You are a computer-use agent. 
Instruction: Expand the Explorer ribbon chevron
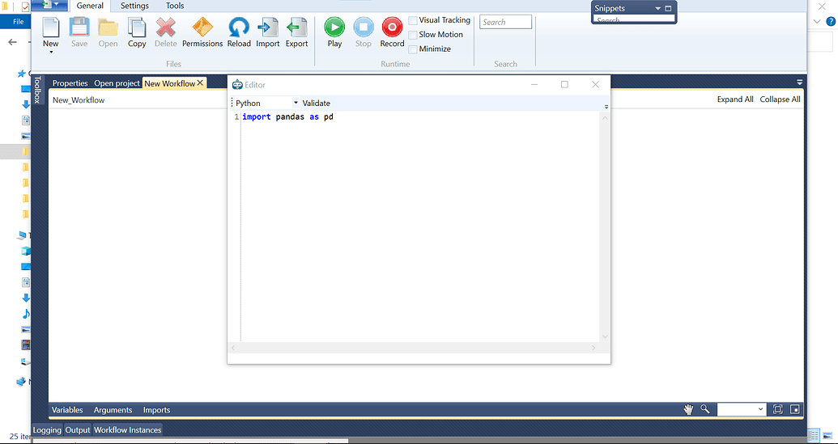[817, 21]
